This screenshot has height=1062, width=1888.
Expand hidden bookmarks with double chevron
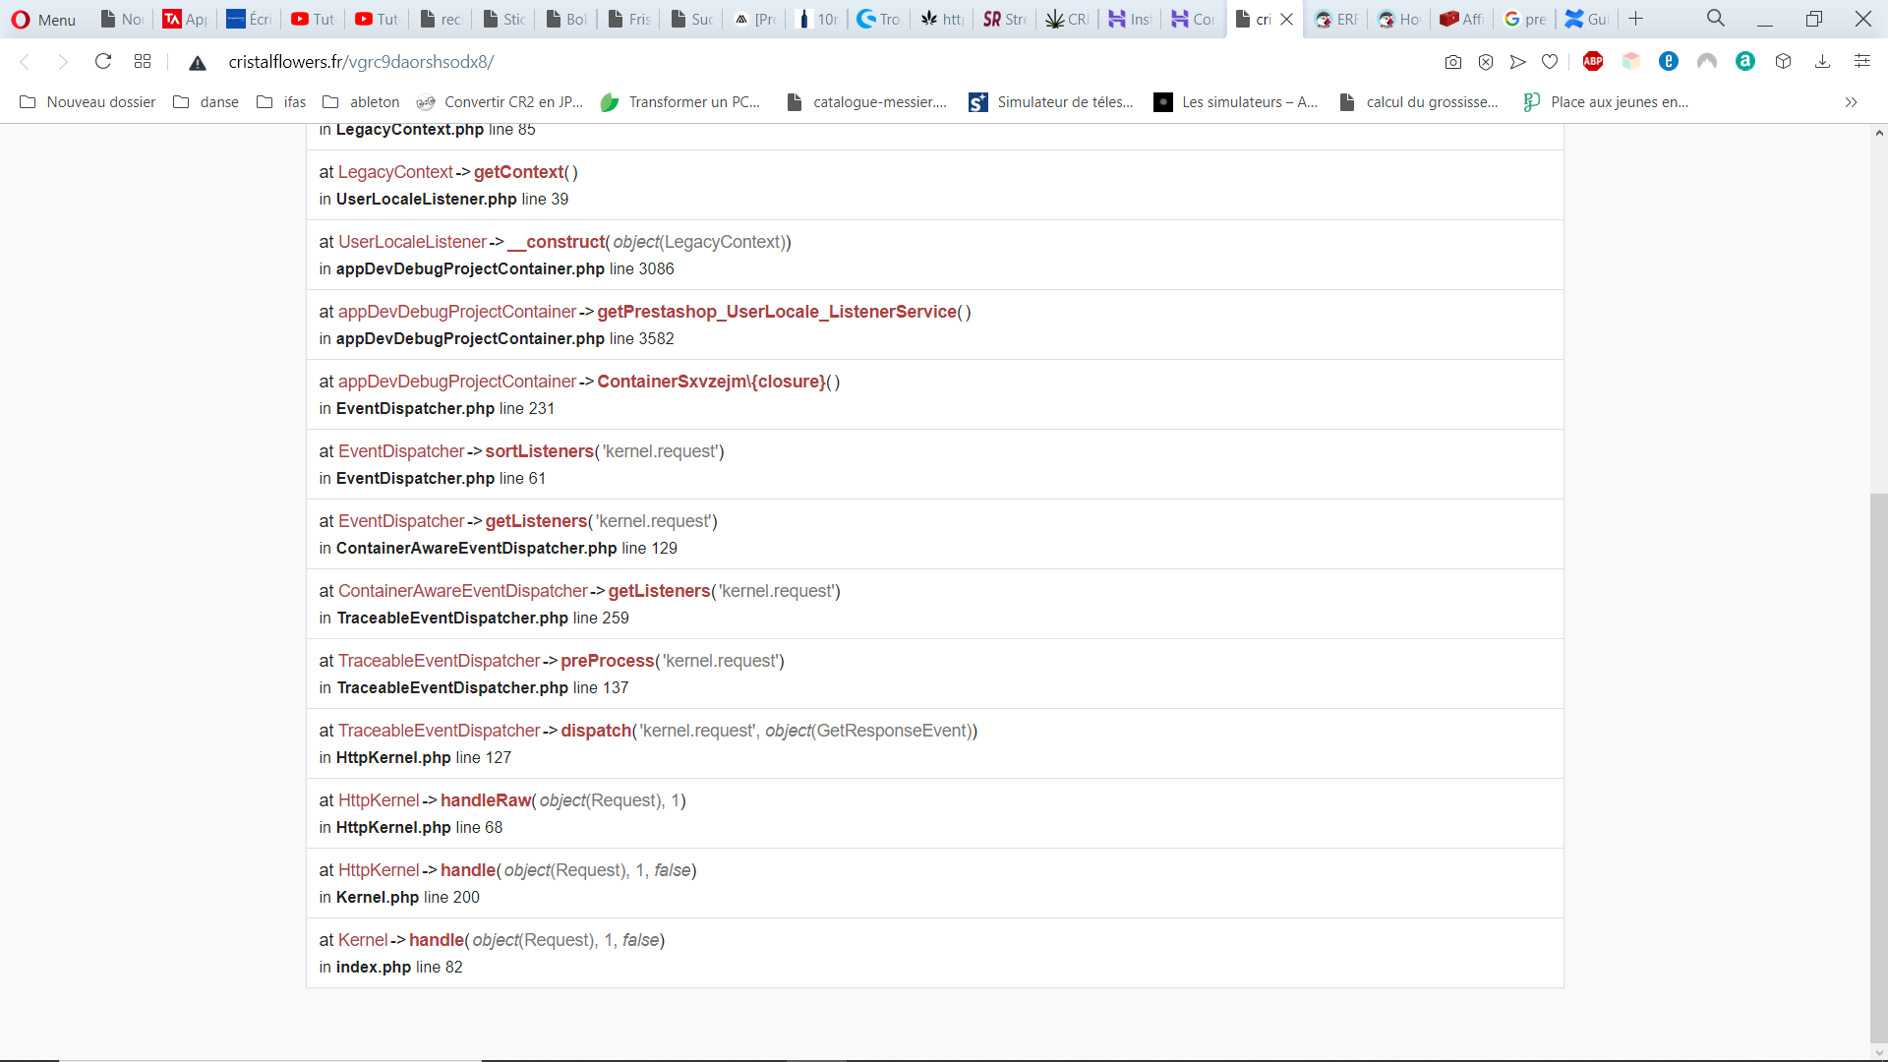(1851, 102)
